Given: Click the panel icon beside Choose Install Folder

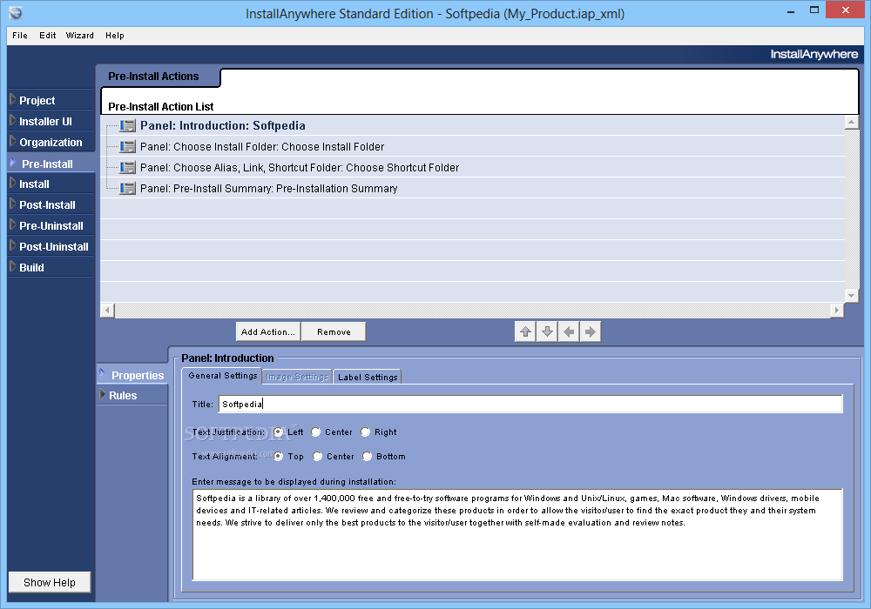Looking at the screenshot, I should click(x=127, y=147).
